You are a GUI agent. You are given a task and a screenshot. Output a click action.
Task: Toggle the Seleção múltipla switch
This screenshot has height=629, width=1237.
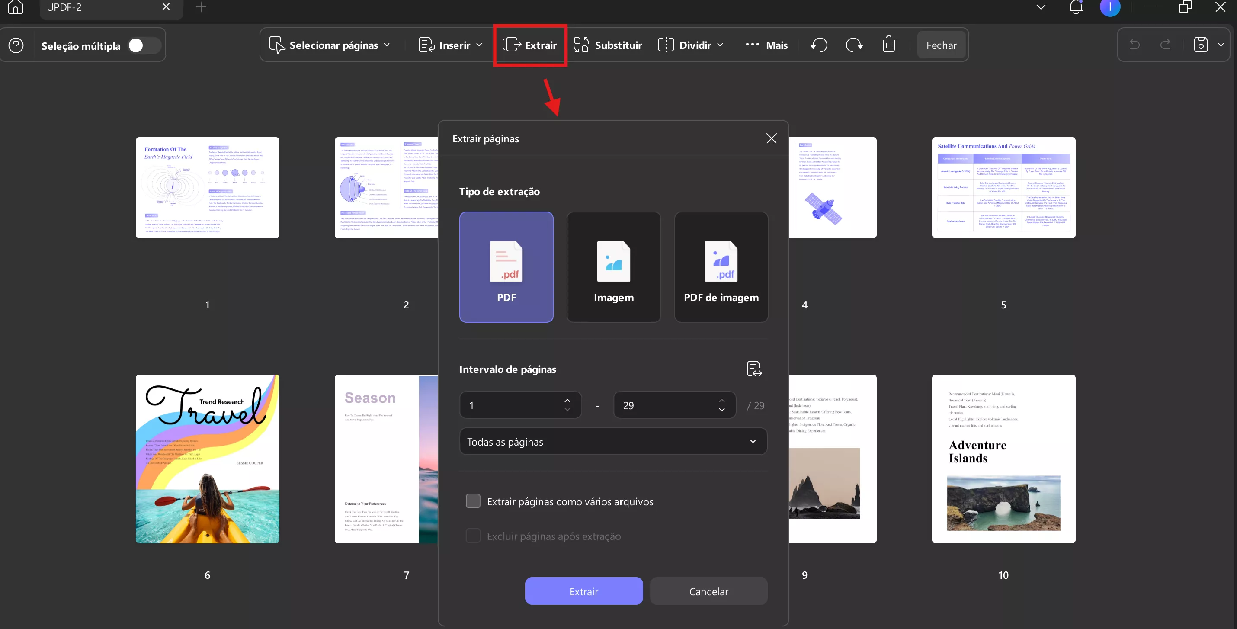pyautogui.click(x=143, y=45)
